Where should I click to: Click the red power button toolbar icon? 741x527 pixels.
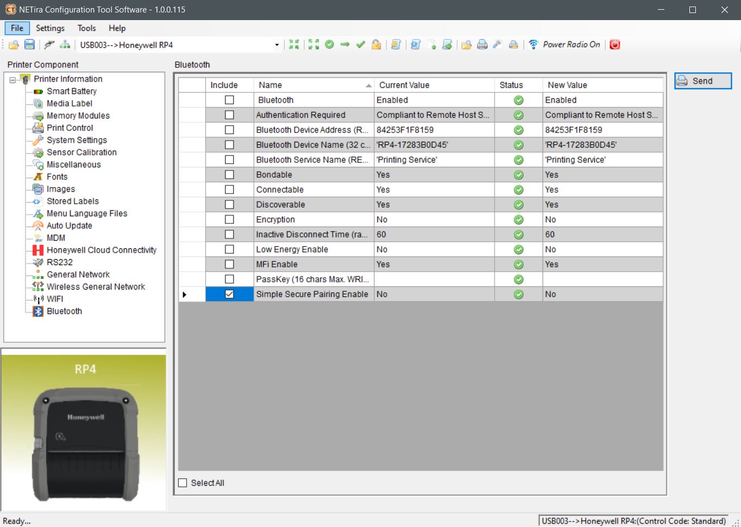615,45
